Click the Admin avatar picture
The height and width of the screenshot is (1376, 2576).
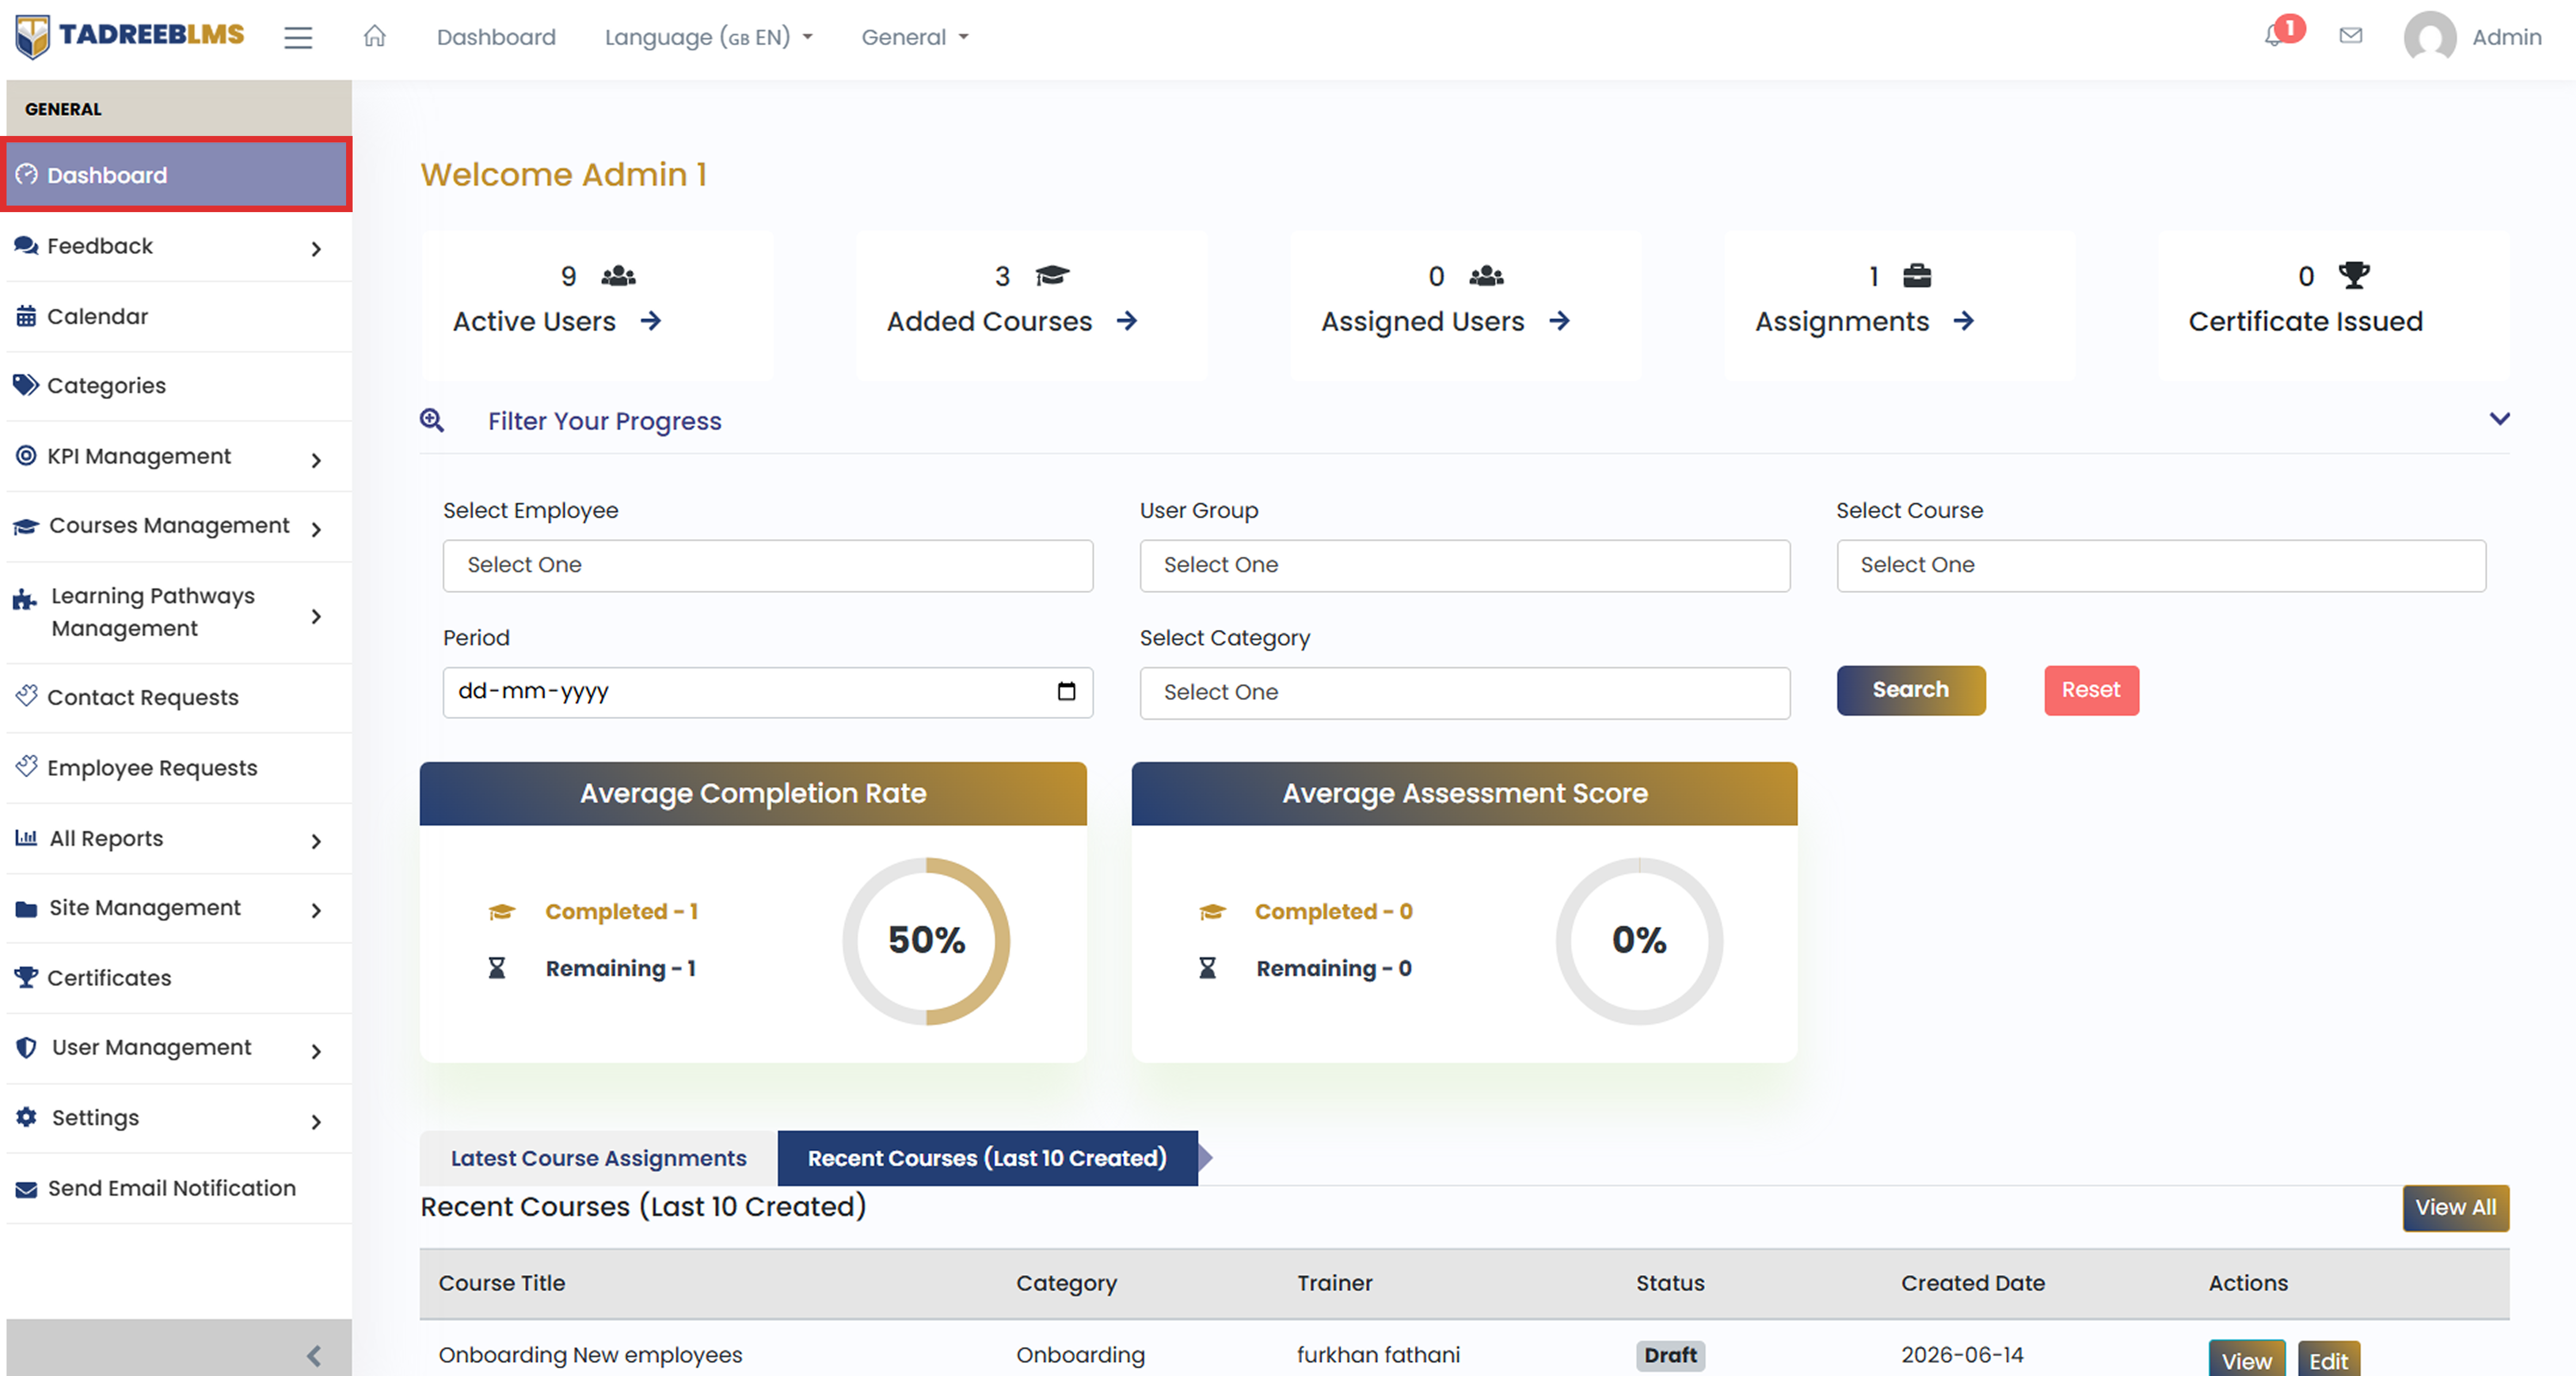pyautogui.click(x=2430, y=37)
